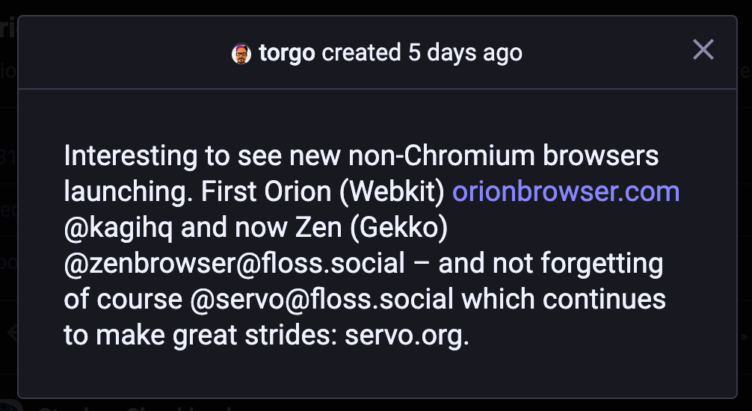Click the @kagihq mention

click(x=119, y=227)
